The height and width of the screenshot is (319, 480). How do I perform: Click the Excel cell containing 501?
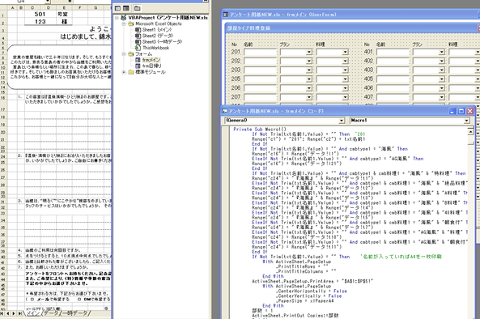click(40, 14)
